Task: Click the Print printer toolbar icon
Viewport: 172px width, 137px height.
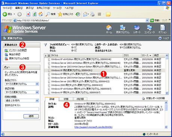Action: pyautogui.click(x=92, y=14)
